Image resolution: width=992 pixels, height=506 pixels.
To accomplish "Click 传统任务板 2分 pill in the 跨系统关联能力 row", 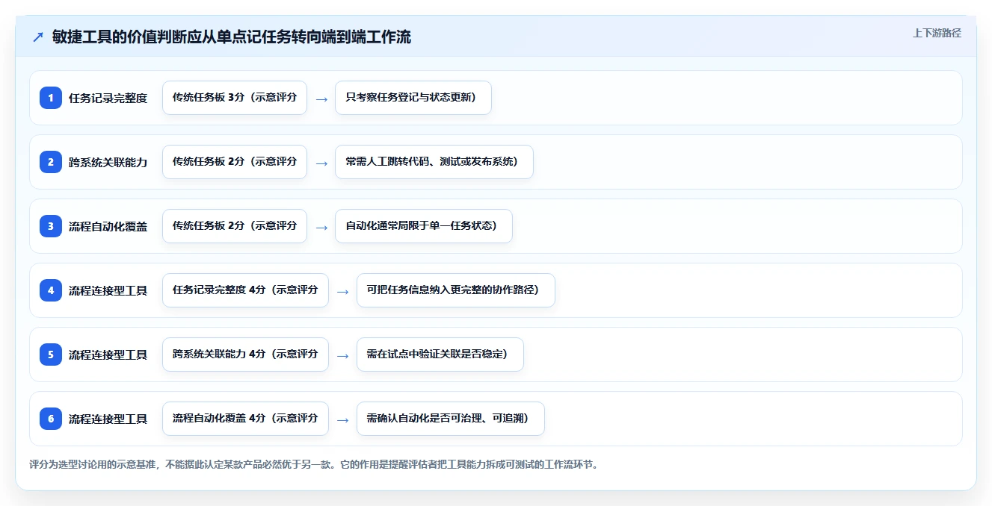I will pos(235,162).
